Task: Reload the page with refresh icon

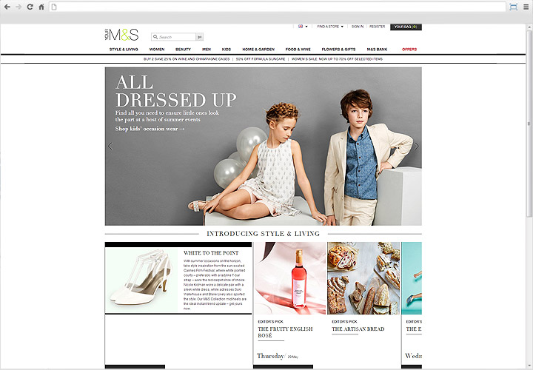Action: 30,7
